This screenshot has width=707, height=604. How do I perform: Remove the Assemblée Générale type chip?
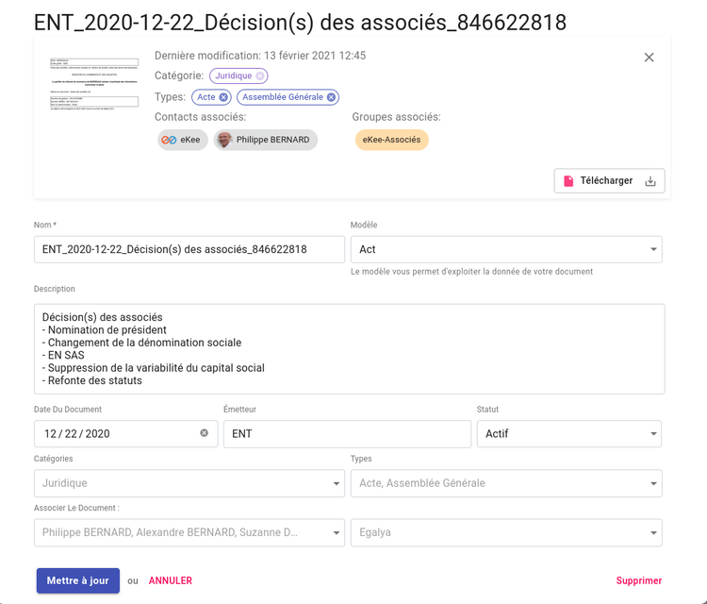331,97
